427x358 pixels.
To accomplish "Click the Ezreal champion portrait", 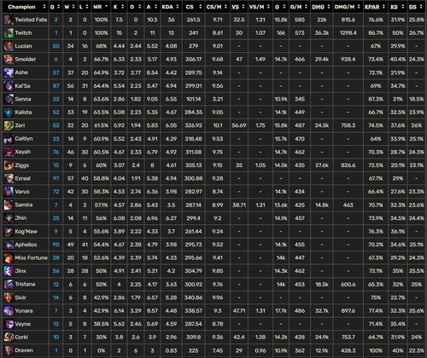I will click(9, 178).
